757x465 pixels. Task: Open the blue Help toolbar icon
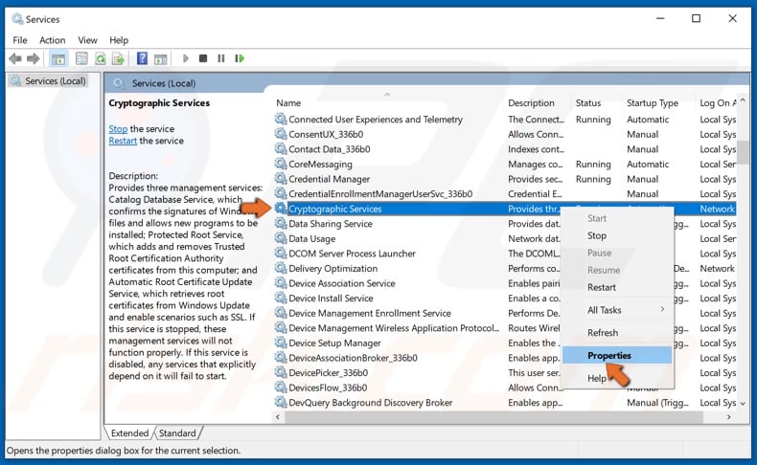pos(142,58)
